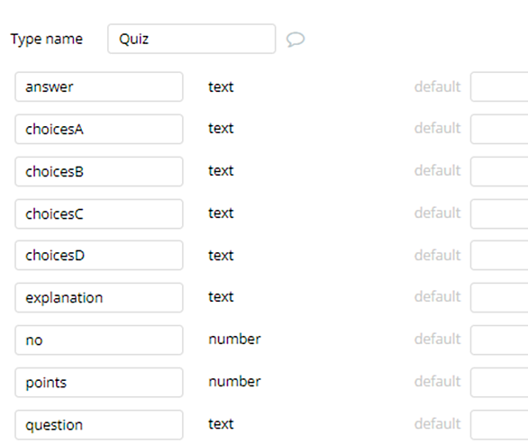Click the text type label of choicesC
This screenshot has width=528, height=444.
(221, 213)
